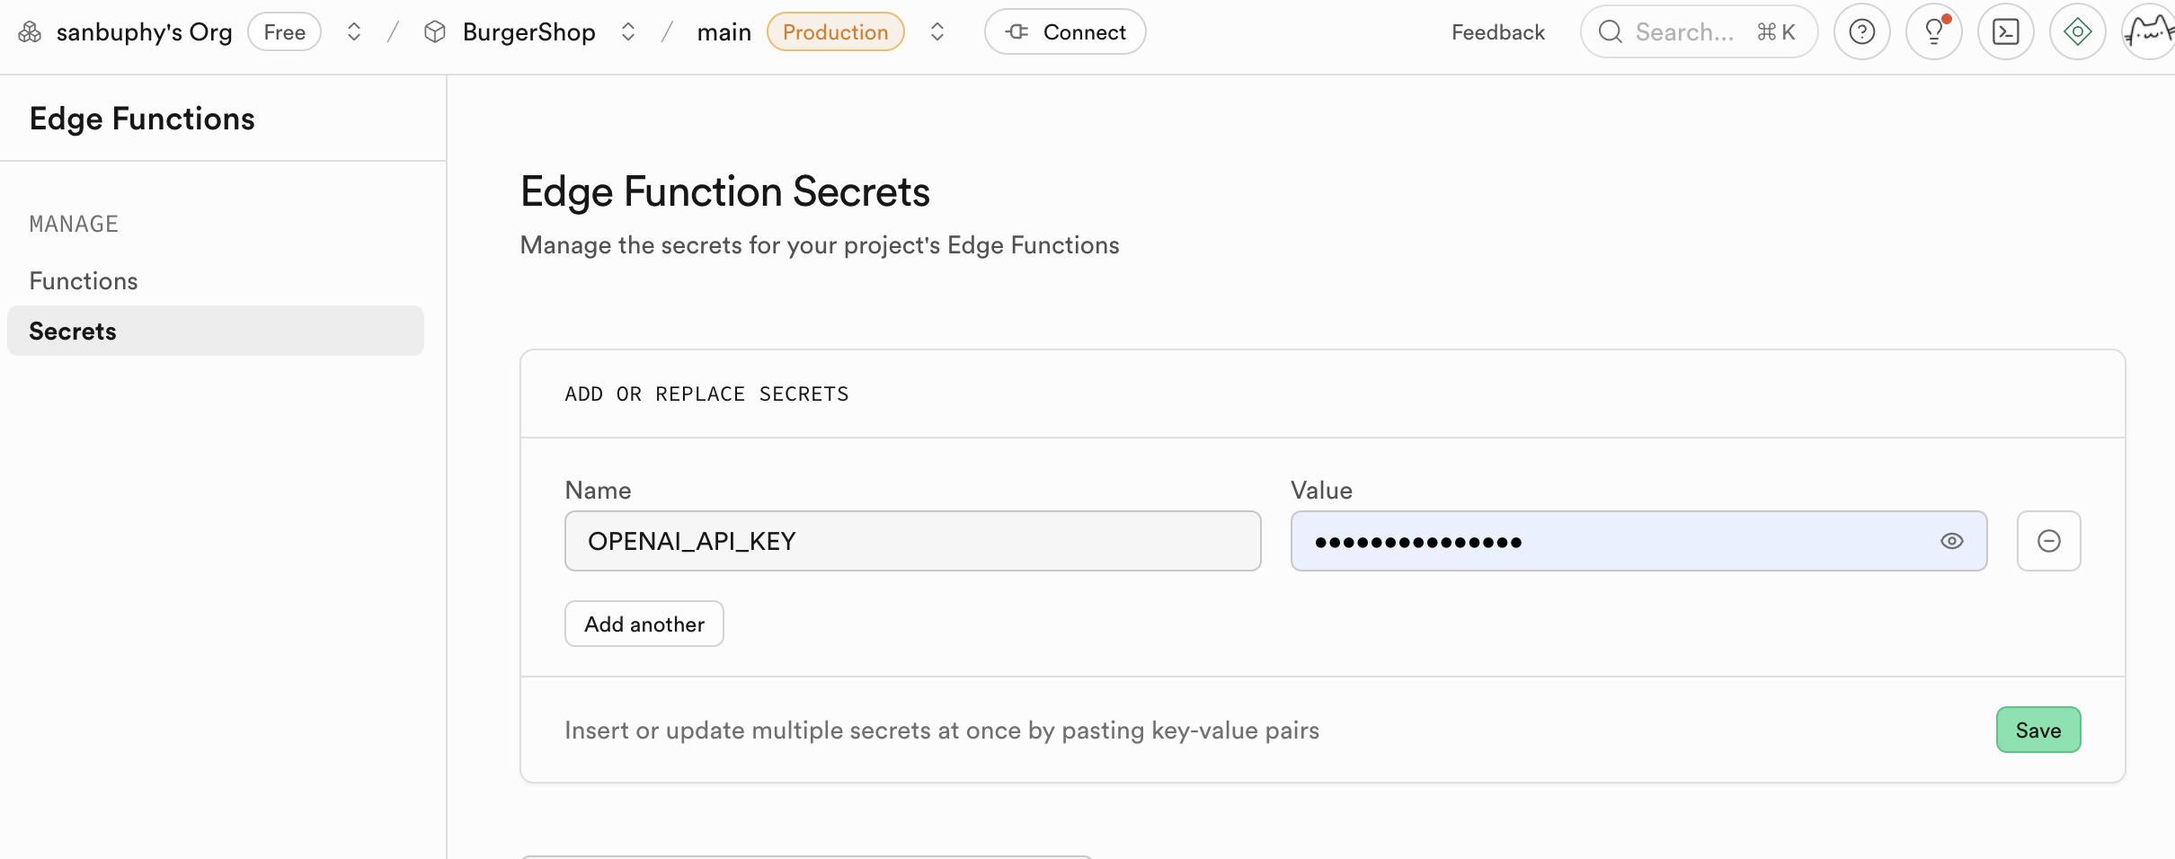Image resolution: width=2175 pixels, height=859 pixels.
Task: Click the Supabase organization logo icon
Action: [x=30, y=32]
